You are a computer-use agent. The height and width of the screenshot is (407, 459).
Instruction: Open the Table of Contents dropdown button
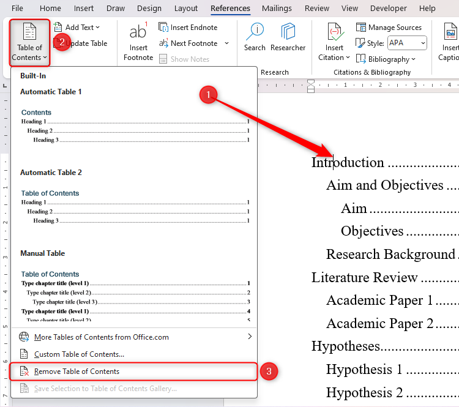29,43
